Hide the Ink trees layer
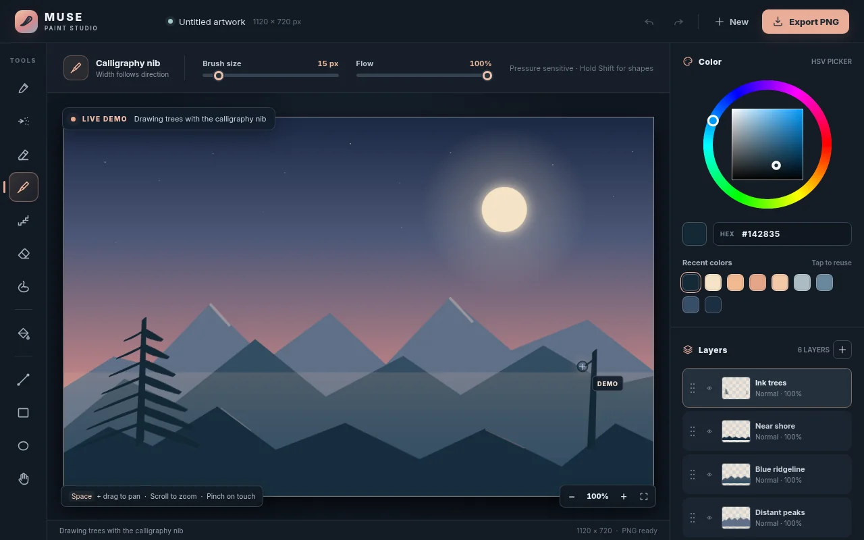The image size is (864, 540). point(709,388)
